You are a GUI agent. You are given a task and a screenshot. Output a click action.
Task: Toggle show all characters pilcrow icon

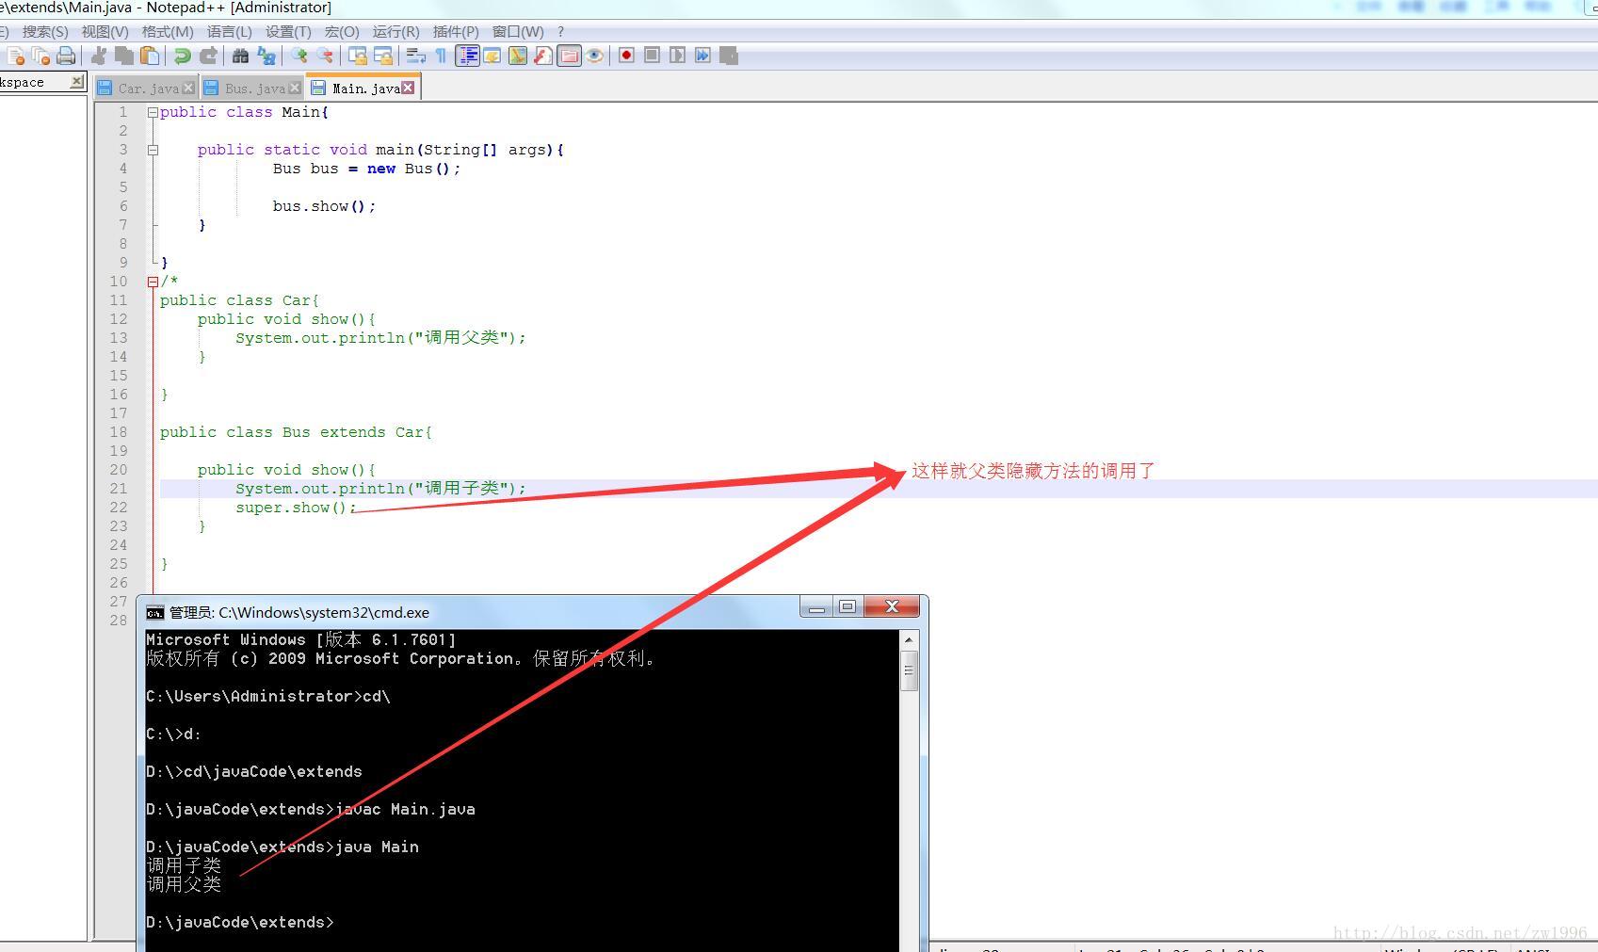tap(441, 56)
